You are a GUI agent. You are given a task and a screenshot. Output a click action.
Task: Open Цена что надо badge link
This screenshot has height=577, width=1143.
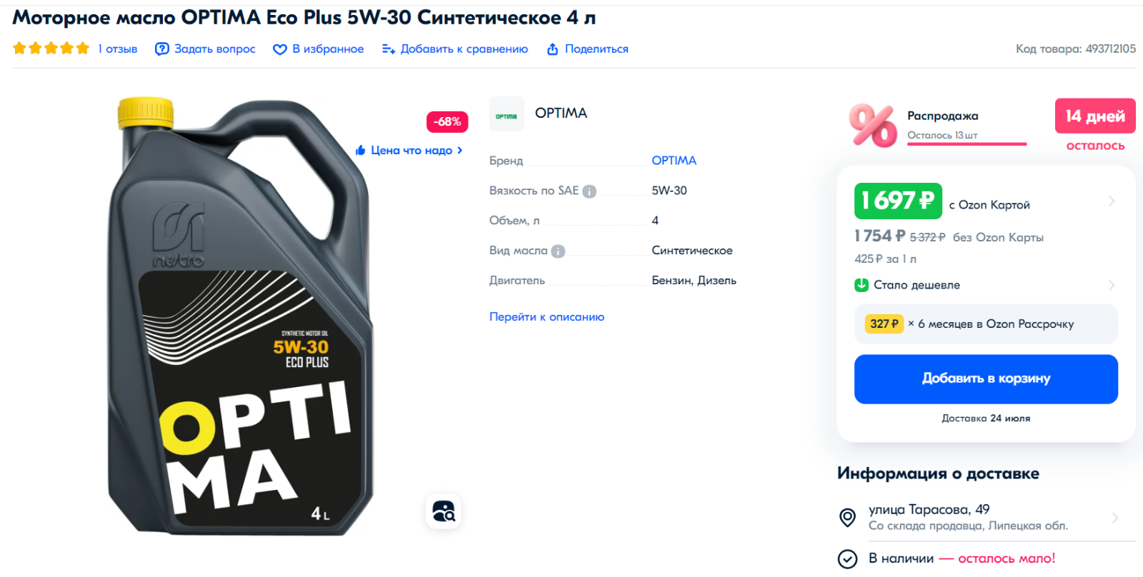(409, 150)
